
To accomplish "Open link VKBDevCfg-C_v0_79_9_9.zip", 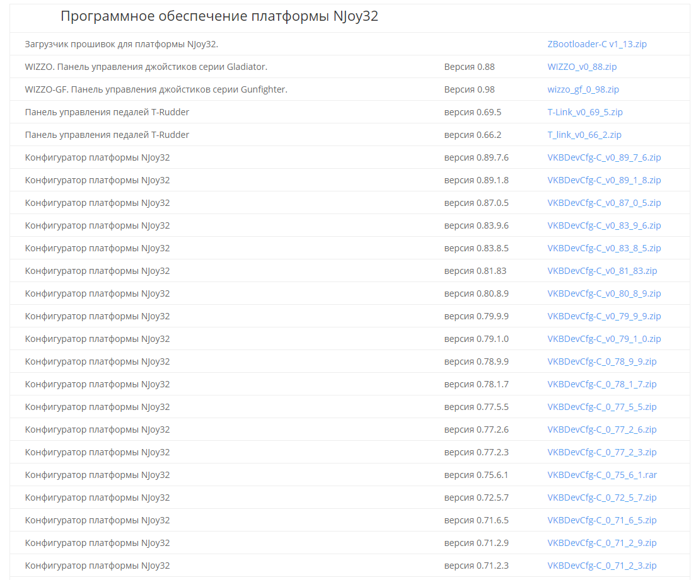I will click(x=604, y=316).
